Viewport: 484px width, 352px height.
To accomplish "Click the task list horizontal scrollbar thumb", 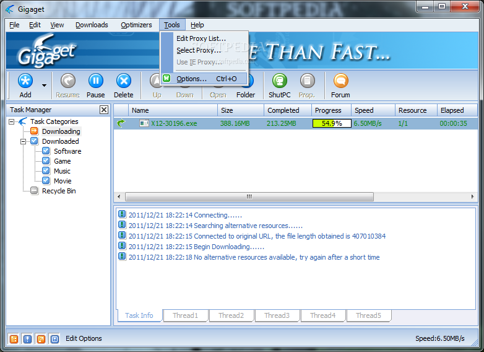I will 249,196.
